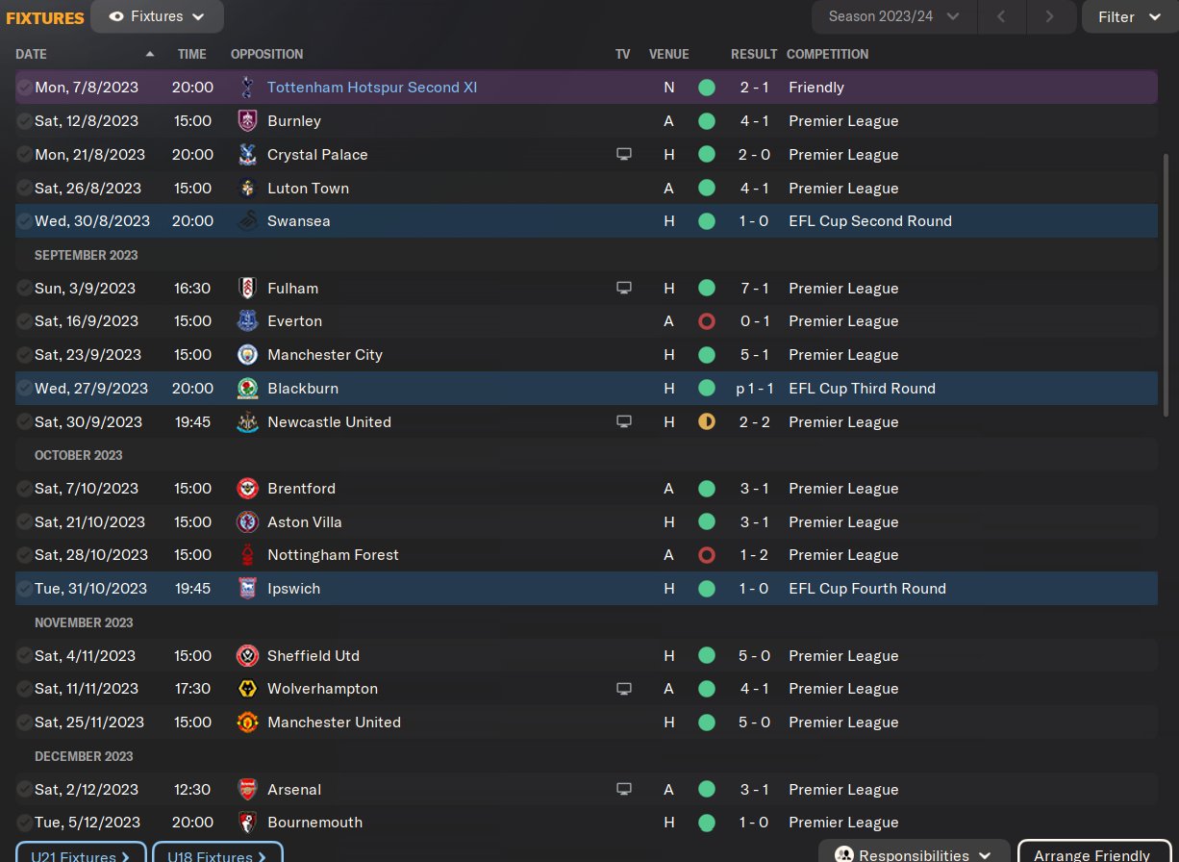1179x862 pixels.
Task: Click the TV broadcast icon for Fulham match
Action: (624, 288)
